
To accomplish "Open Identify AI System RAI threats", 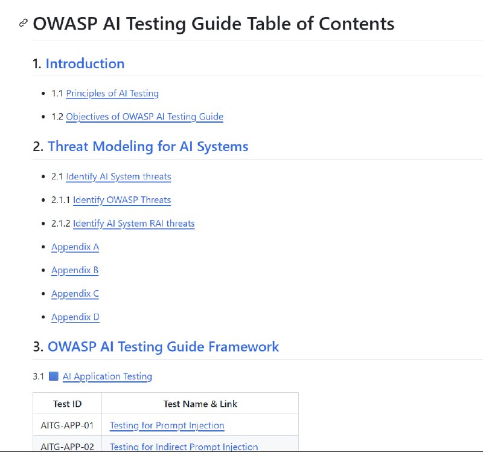I will [x=133, y=224].
